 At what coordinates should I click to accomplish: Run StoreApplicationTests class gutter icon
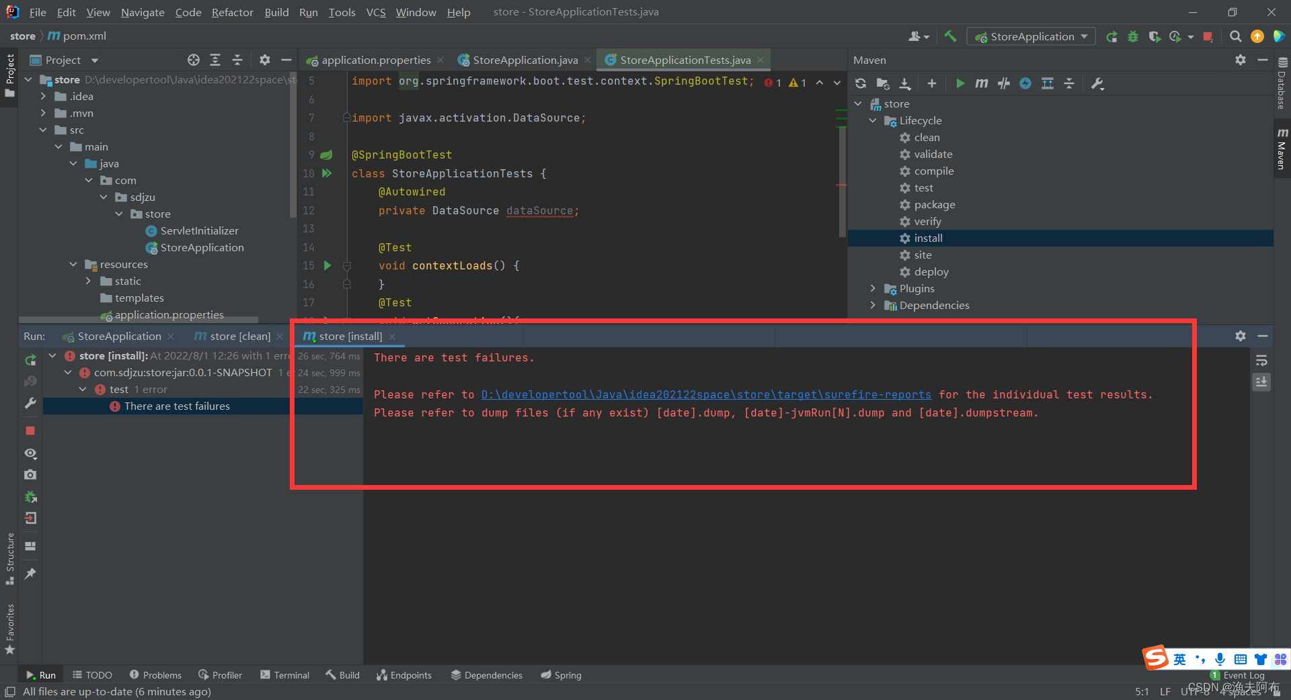point(327,173)
